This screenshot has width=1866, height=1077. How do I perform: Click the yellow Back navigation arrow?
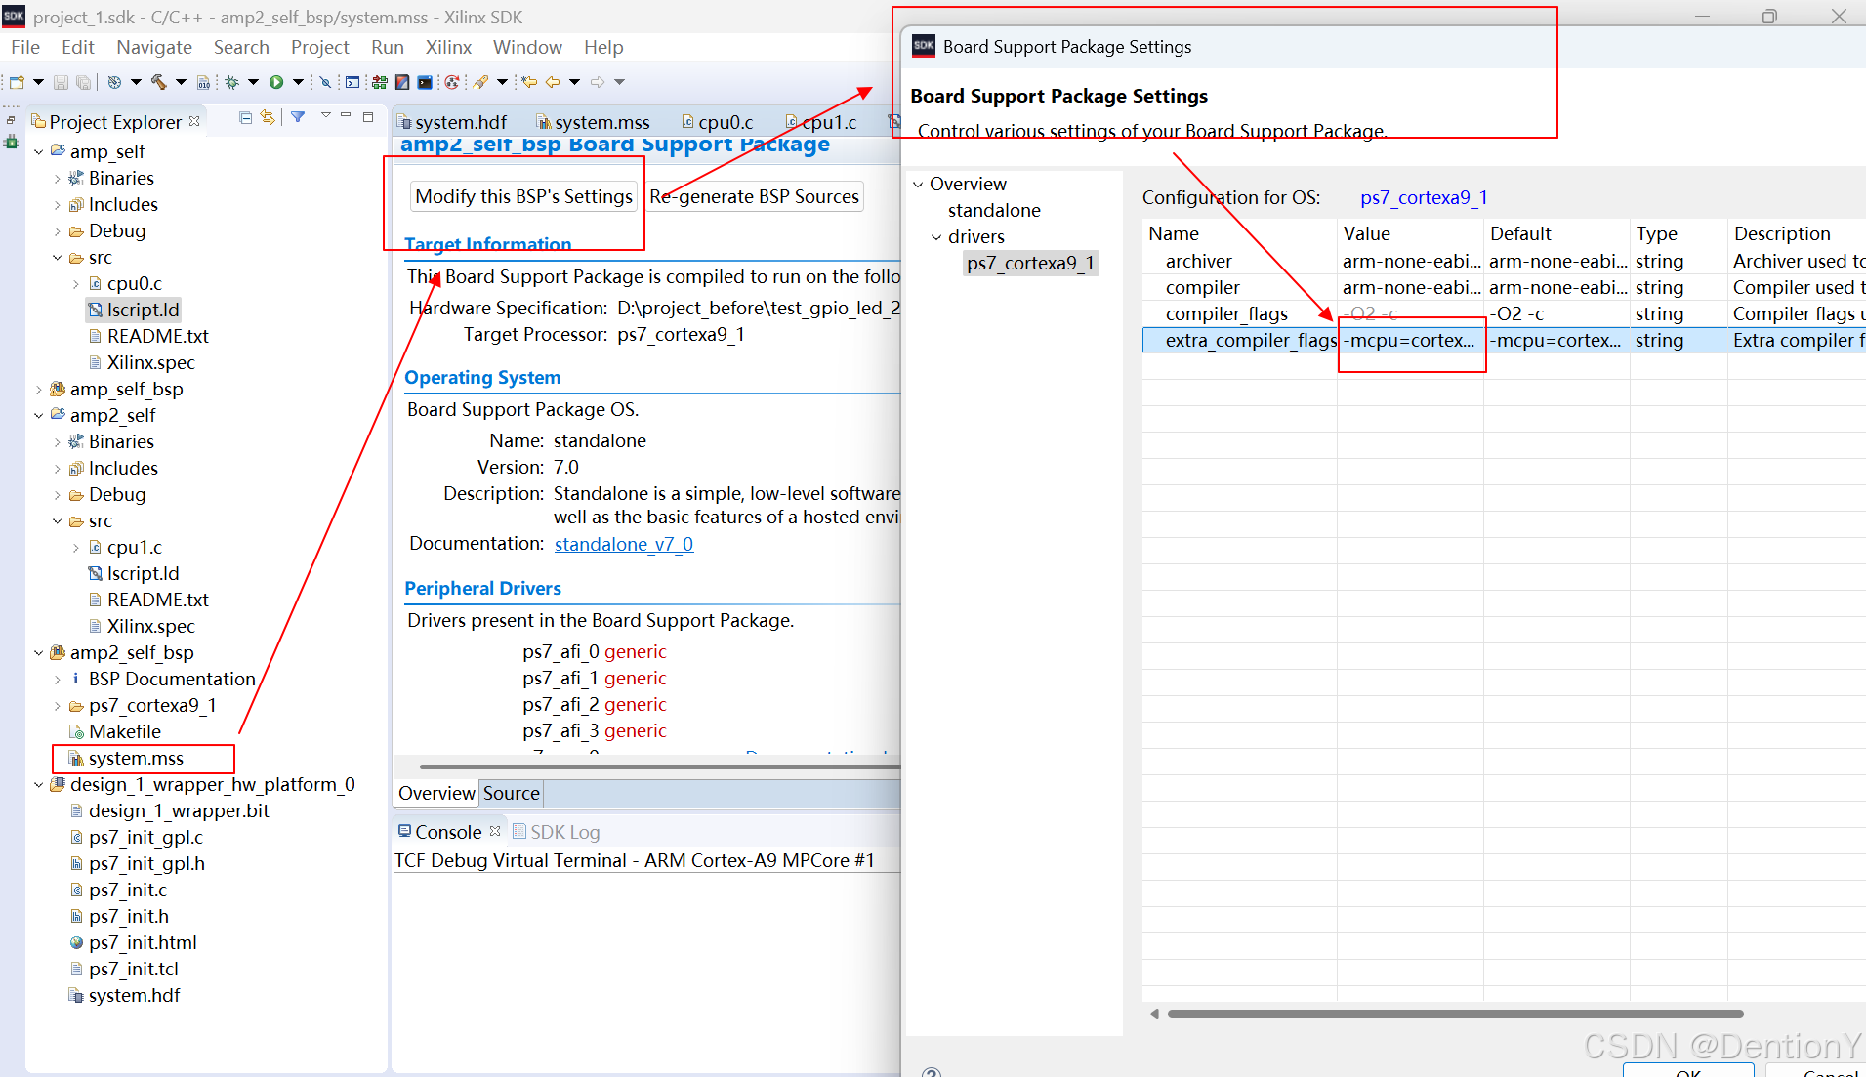553,82
